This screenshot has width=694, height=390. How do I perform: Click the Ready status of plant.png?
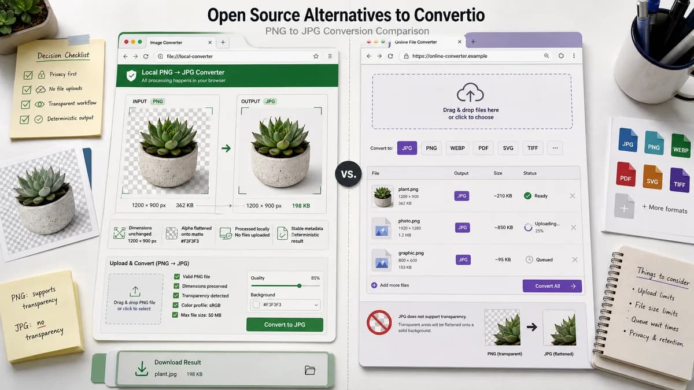coord(536,196)
